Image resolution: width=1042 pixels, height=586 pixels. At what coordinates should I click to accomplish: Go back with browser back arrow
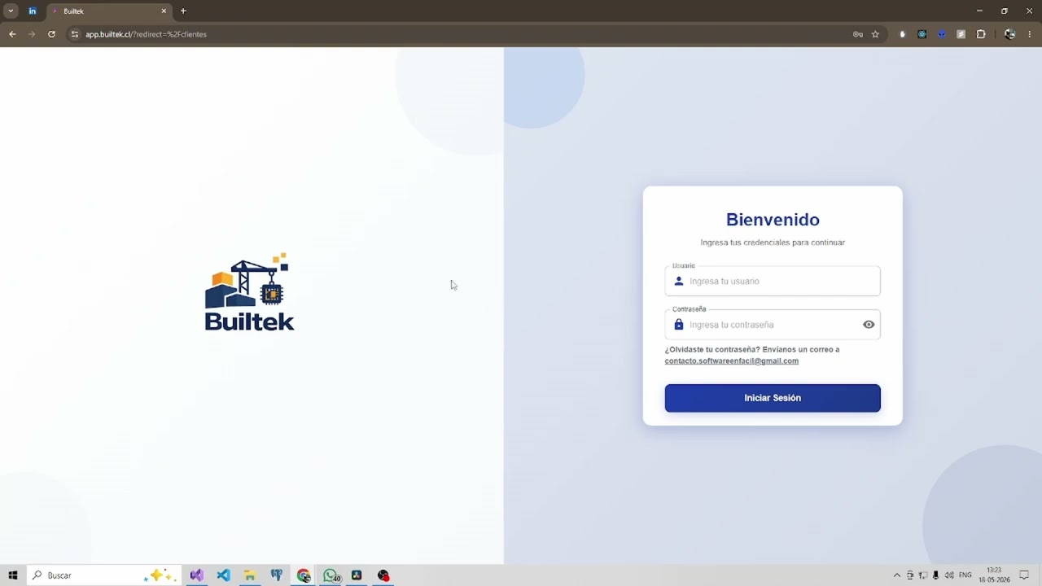point(12,34)
